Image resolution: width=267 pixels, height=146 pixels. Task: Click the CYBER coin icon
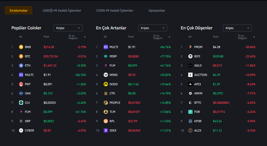21,131
